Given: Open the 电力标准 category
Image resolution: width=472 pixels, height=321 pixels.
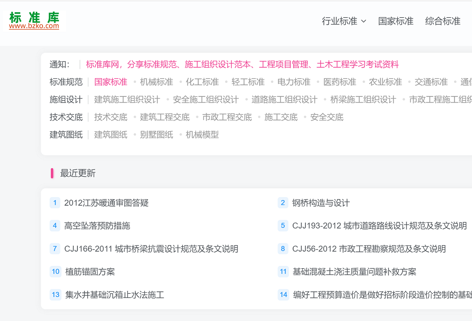Looking at the screenshot, I should click(294, 82).
